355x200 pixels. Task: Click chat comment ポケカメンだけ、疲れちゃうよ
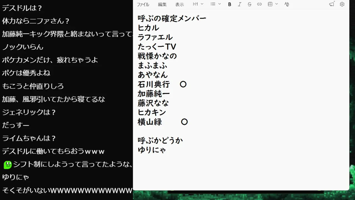tap(50, 60)
